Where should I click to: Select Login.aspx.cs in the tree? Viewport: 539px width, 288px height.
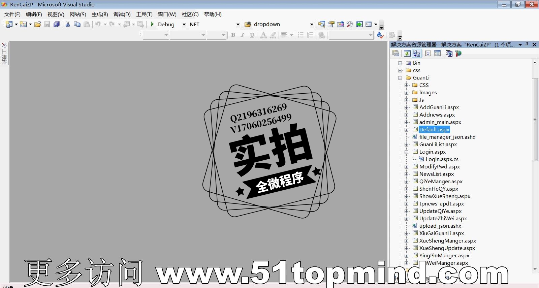[x=442, y=159]
